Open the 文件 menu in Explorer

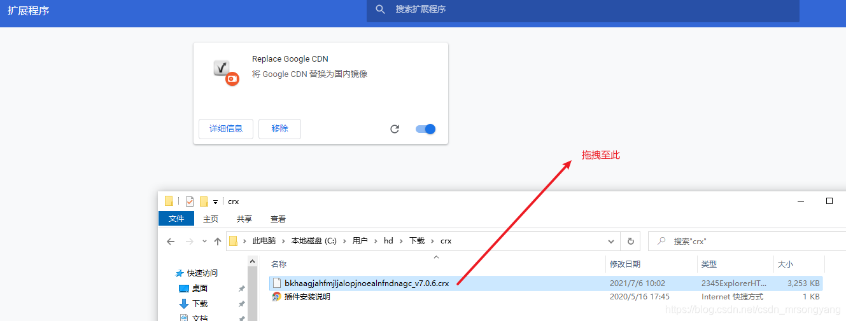click(176, 219)
